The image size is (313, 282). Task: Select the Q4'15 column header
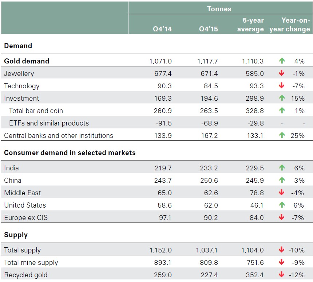pos(209,29)
